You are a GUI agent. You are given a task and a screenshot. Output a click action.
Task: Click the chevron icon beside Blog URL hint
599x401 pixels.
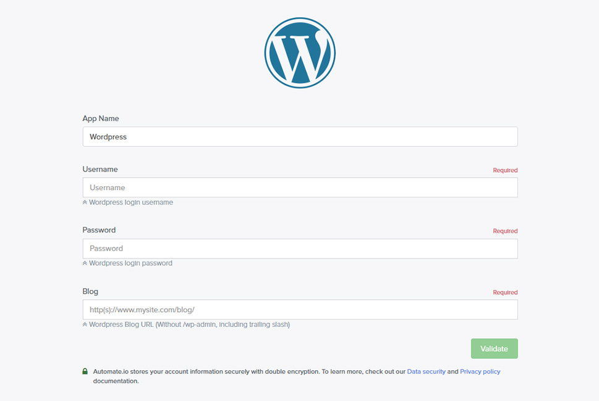85,325
